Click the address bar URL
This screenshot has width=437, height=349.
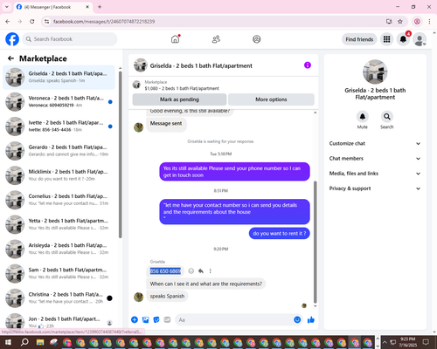[104, 22]
